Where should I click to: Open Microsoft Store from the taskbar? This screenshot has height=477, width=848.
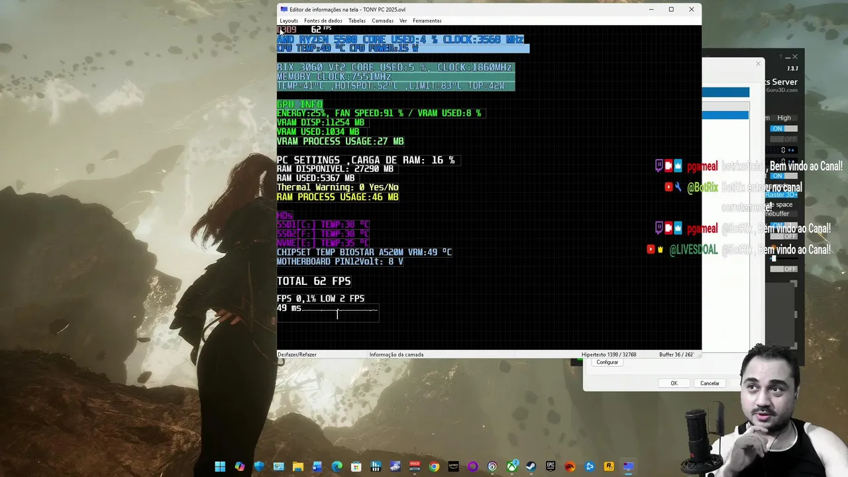356,466
